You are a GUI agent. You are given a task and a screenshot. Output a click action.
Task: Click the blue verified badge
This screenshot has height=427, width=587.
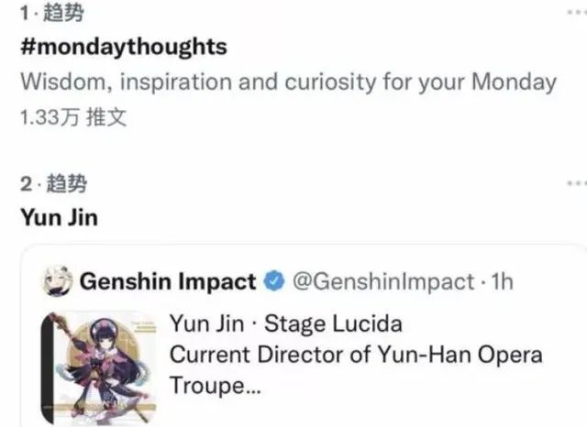pos(274,282)
